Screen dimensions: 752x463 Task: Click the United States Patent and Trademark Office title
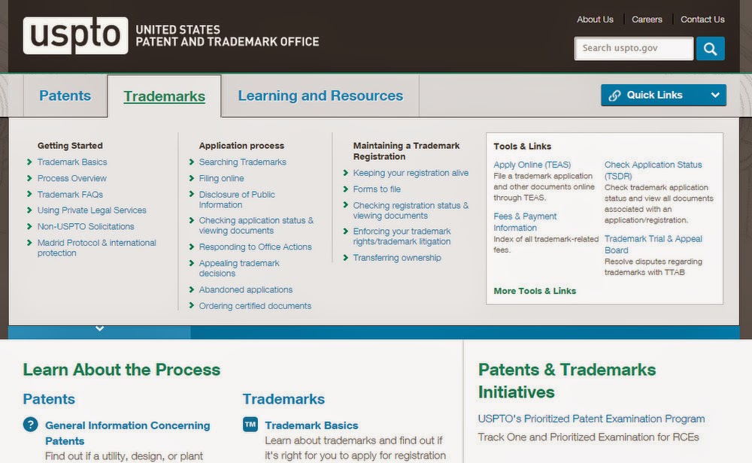click(x=227, y=36)
